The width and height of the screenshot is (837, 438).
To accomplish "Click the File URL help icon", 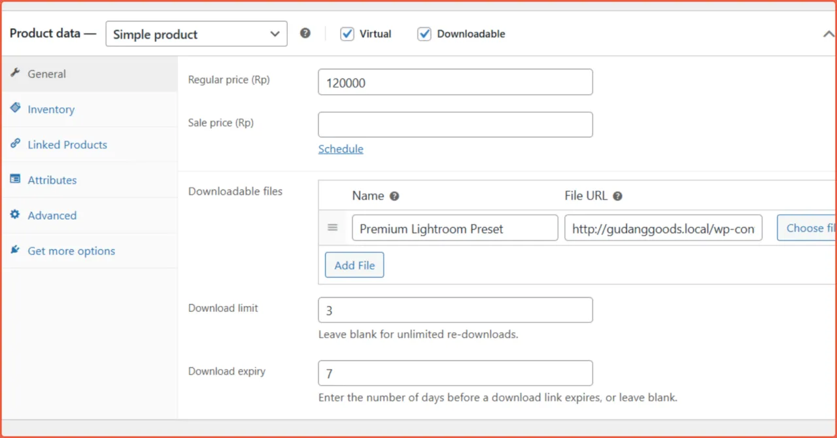I will pyautogui.click(x=617, y=195).
